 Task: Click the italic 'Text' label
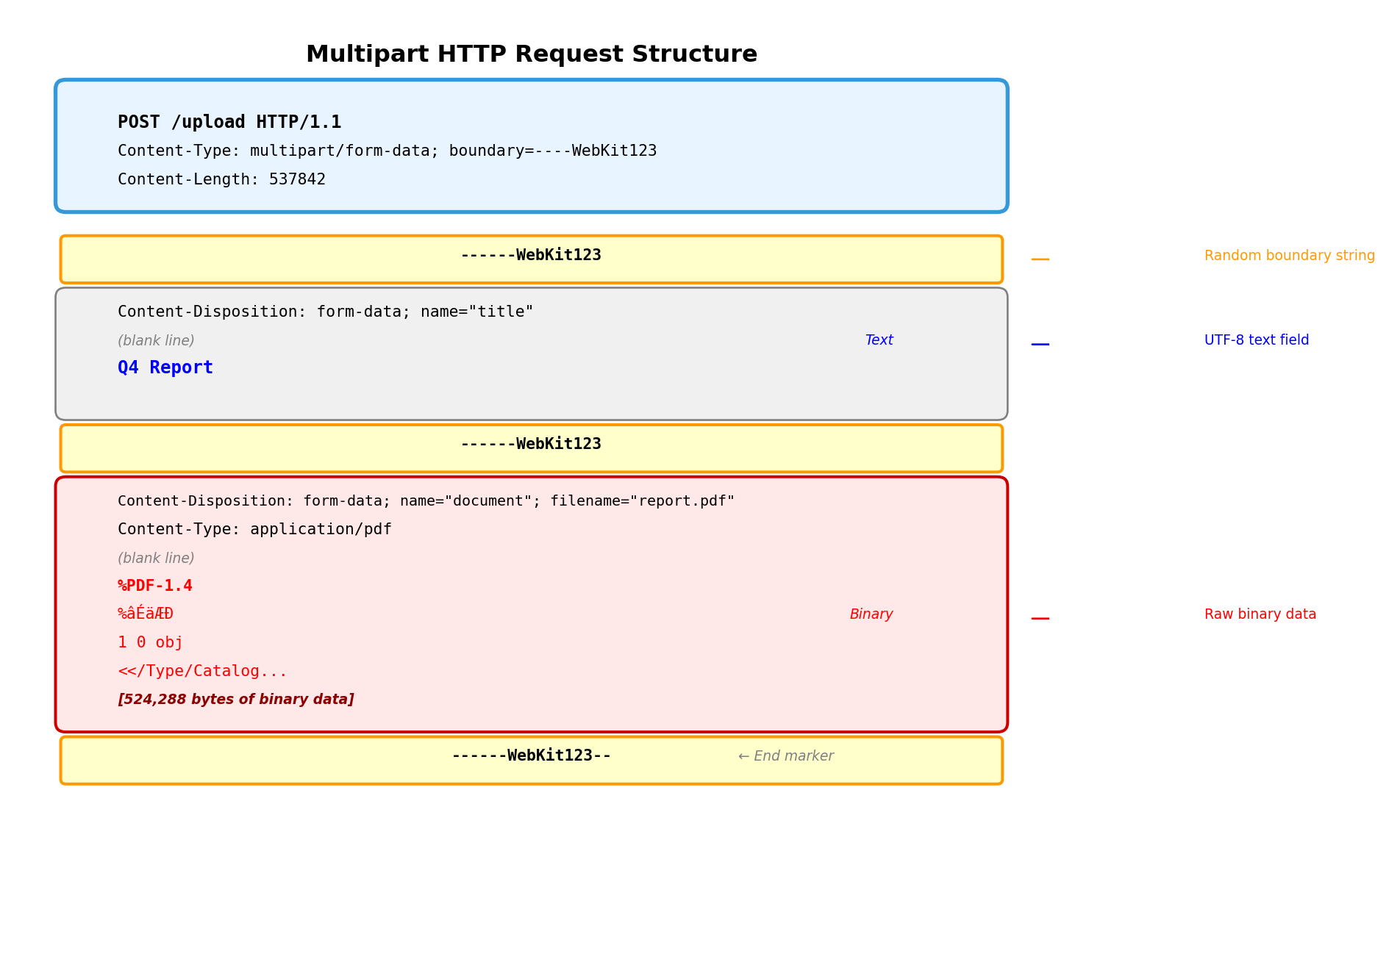879,340
